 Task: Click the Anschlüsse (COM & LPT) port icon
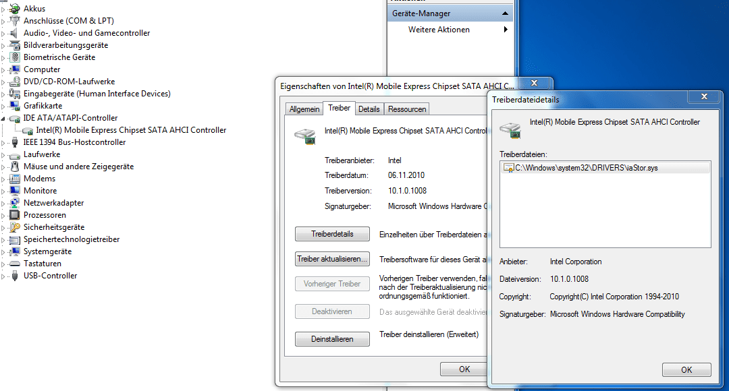15,20
